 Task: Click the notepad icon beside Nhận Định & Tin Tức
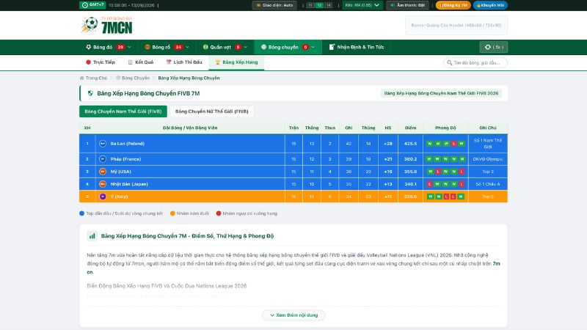[332, 47]
